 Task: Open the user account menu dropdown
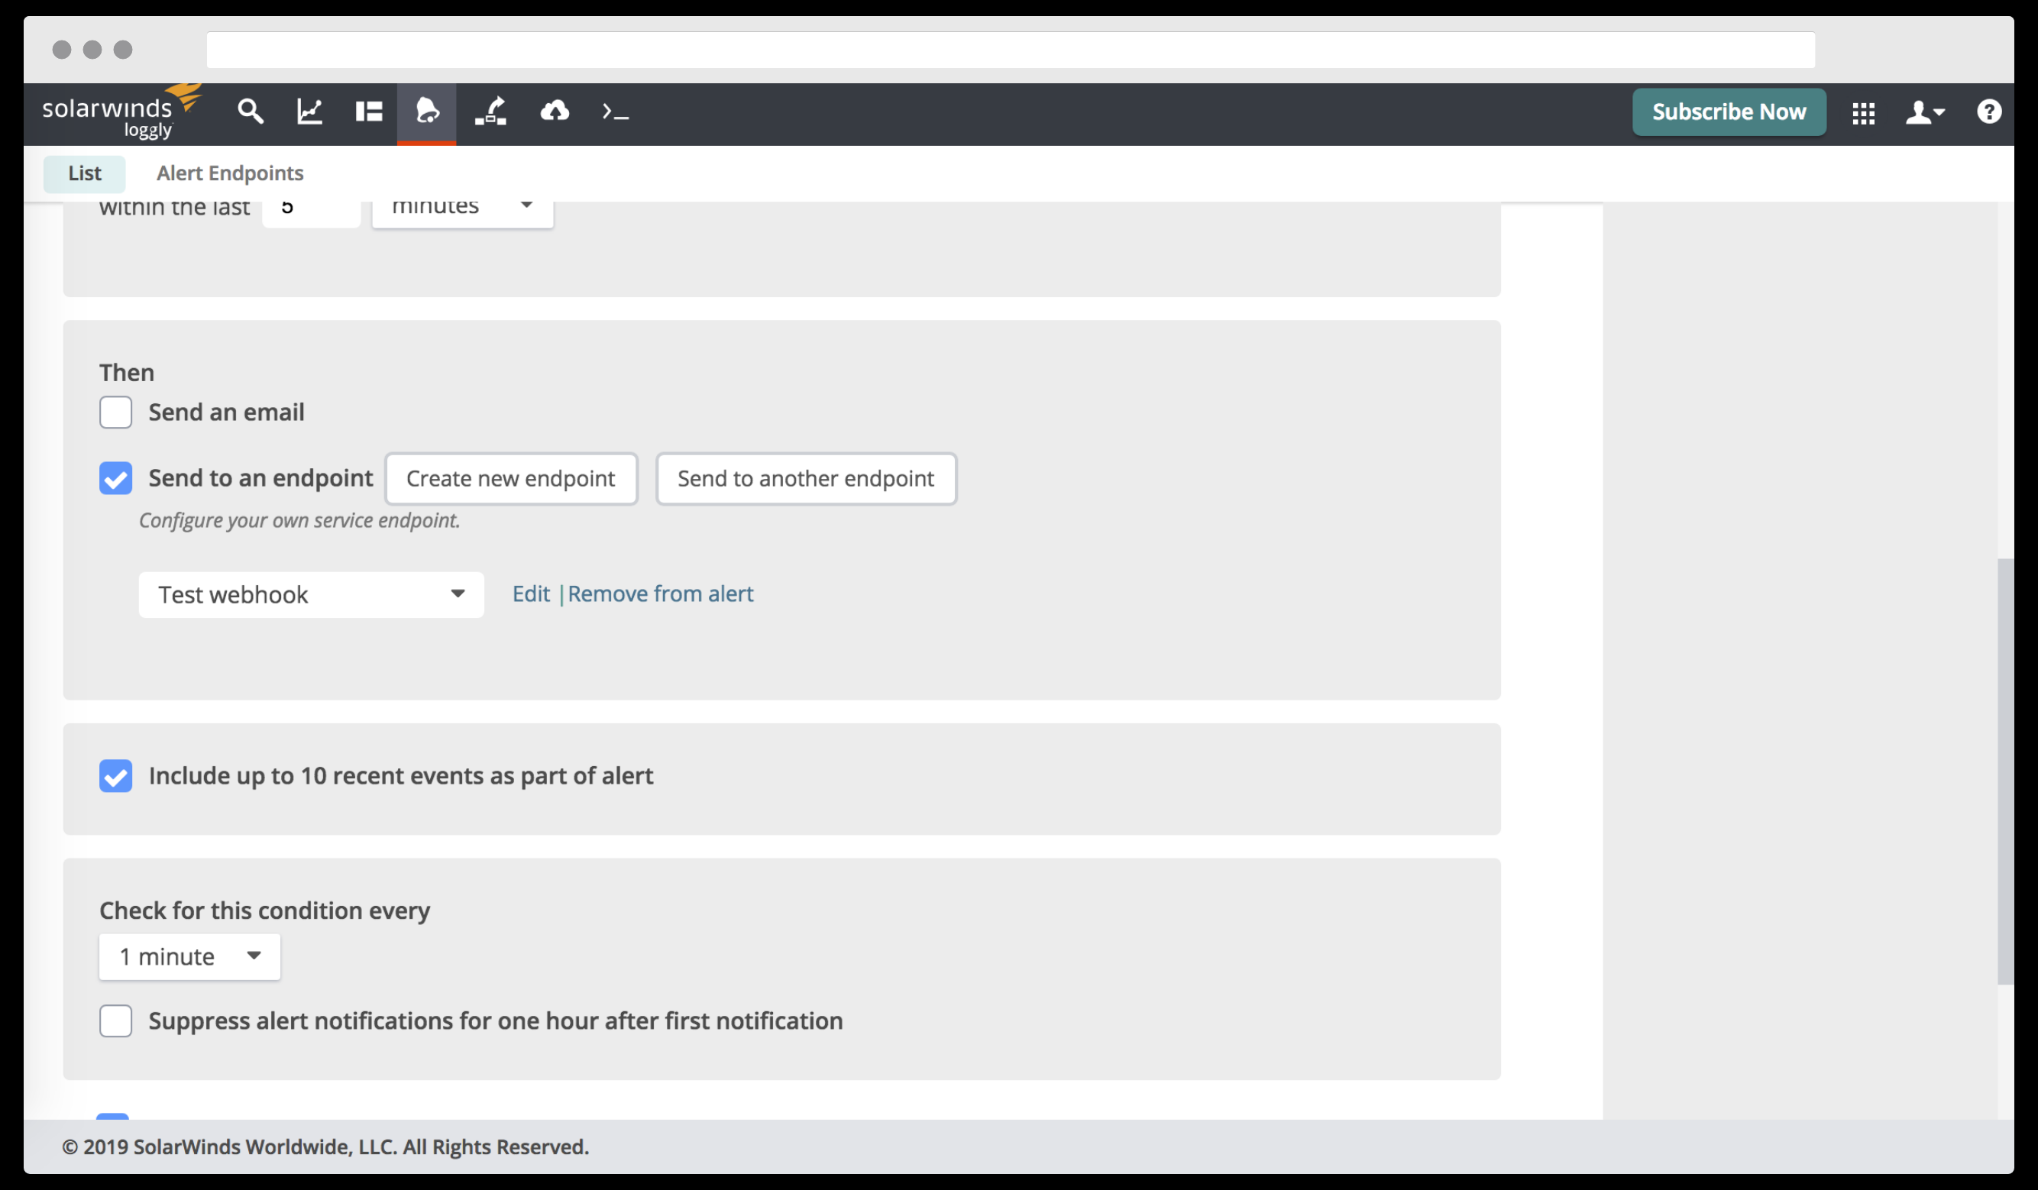(x=1925, y=112)
